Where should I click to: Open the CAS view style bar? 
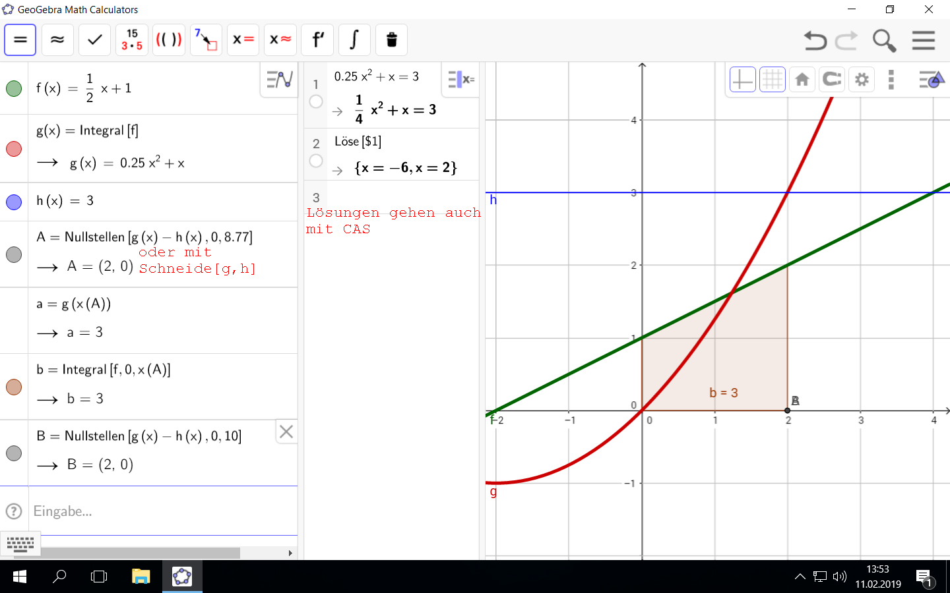pyautogui.click(x=461, y=80)
